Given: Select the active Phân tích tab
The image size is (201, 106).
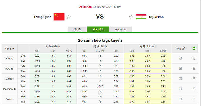Looking at the screenshot, I should coord(98,29).
